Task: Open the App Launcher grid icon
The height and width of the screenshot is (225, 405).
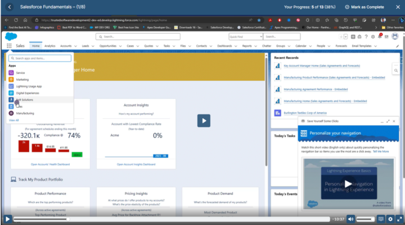Action: (x=9, y=46)
